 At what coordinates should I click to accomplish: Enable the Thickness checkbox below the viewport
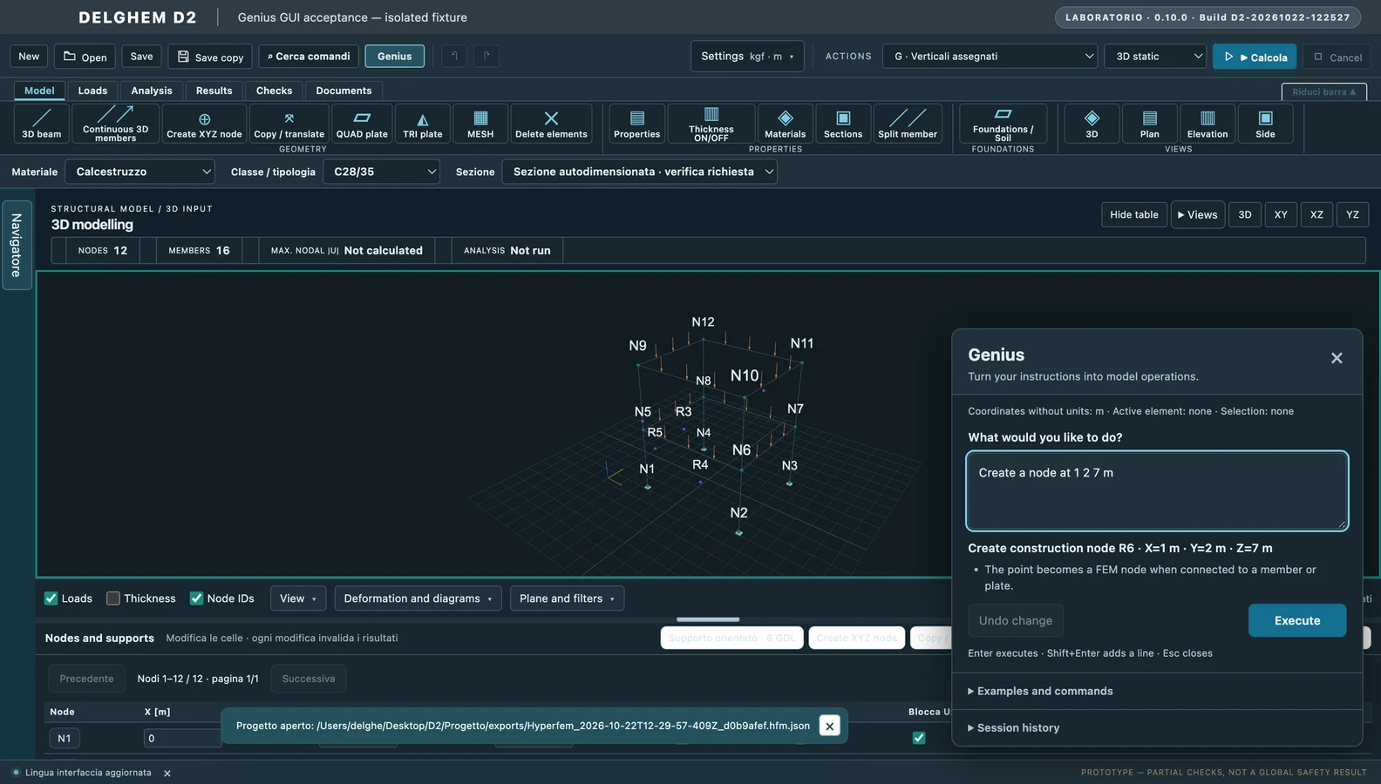113,598
